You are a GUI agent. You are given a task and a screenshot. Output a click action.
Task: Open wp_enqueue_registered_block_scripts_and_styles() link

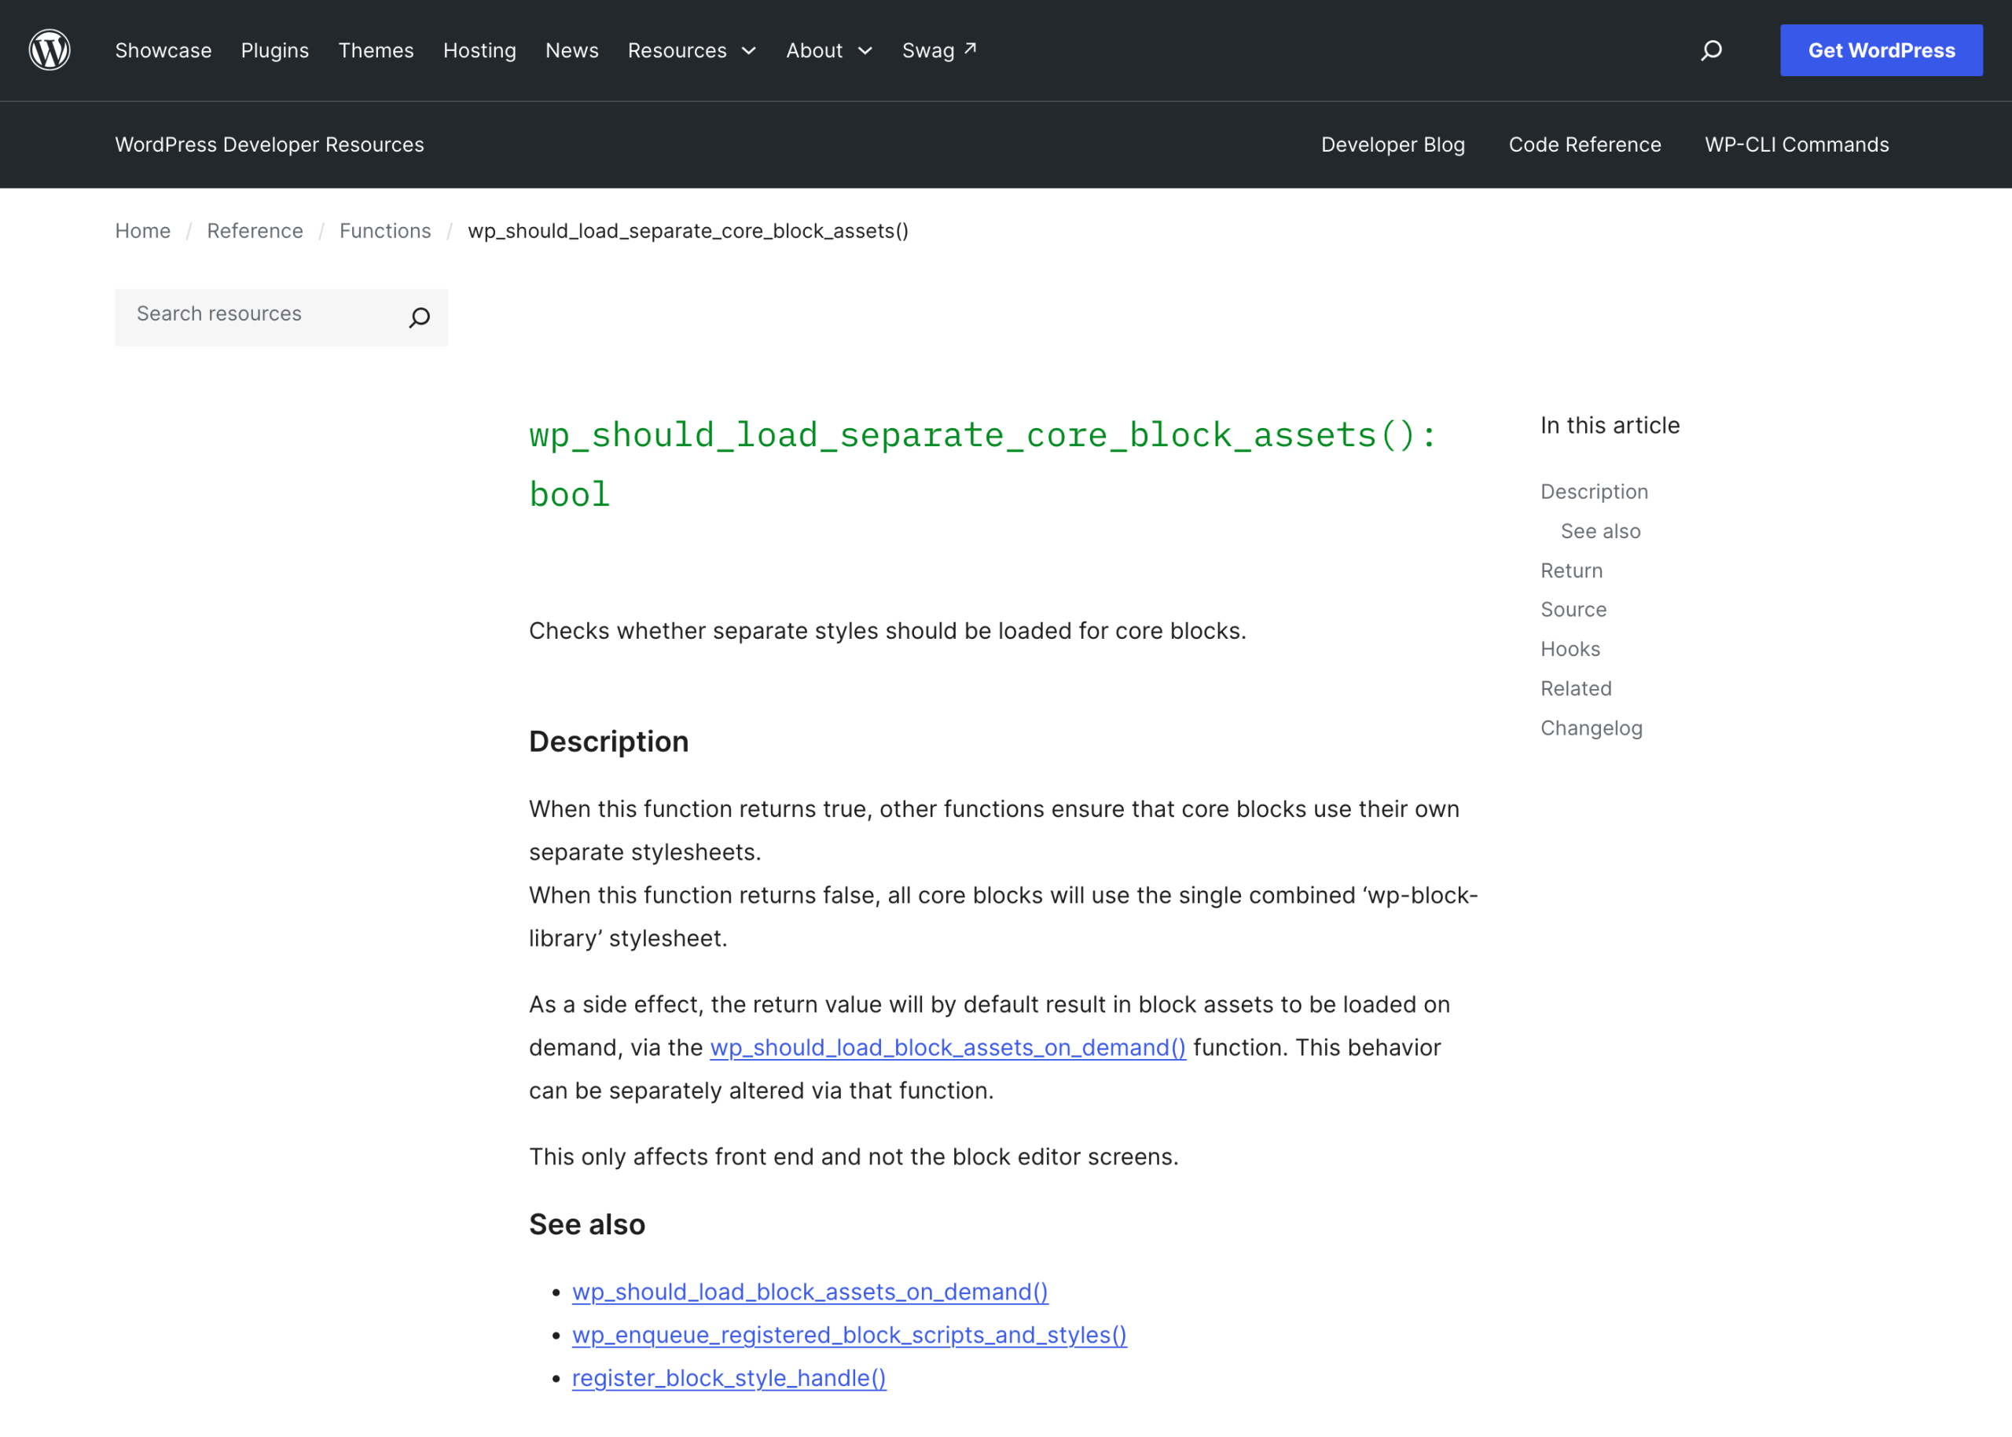849,1335
